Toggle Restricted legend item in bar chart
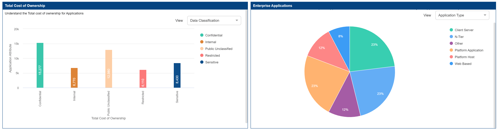Viewport: 499px width, 130px height. (210, 56)
